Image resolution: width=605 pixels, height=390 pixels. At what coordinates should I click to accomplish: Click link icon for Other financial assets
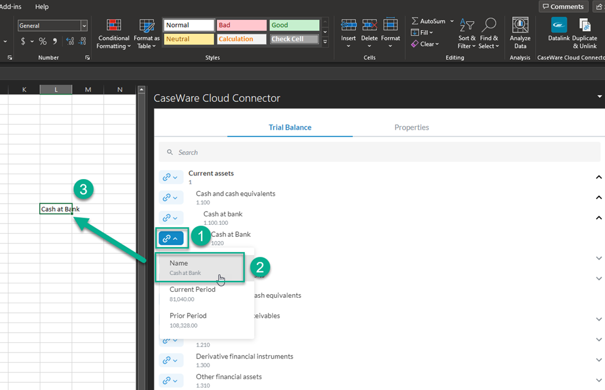pos(171,381)
